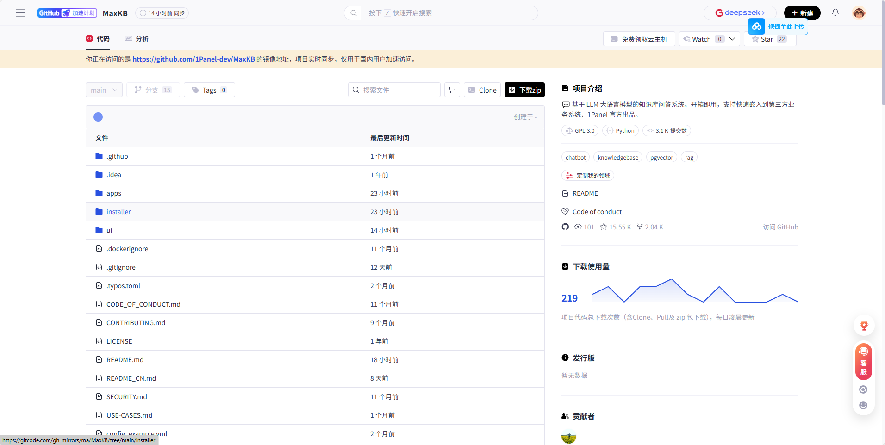Open the installer folder link
Screen dimensions: 885x445
(118, 212)
